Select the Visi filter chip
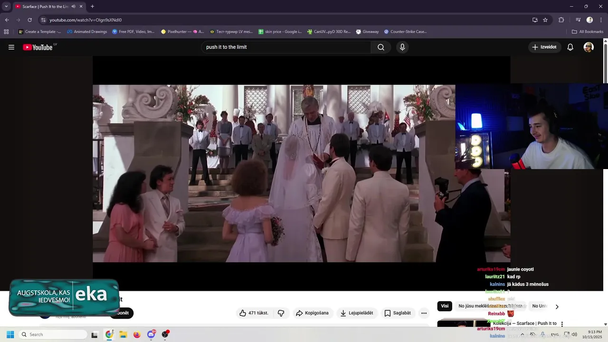608x342 pixels. 445,306
